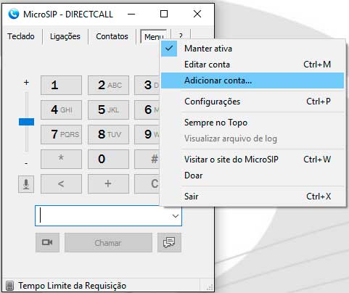This screenshot has width=349, height=293.
Task: Mute the microphone with the mic icon
Action: 26,184
